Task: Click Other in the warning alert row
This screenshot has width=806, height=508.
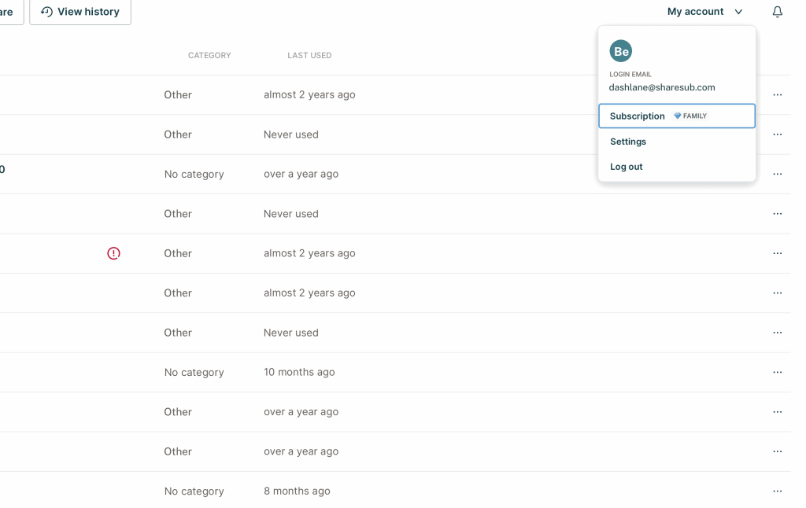Action: coord(178,253)
